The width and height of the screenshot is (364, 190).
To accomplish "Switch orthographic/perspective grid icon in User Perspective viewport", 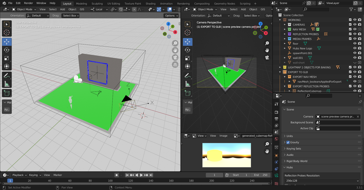I will pos(175,65).
